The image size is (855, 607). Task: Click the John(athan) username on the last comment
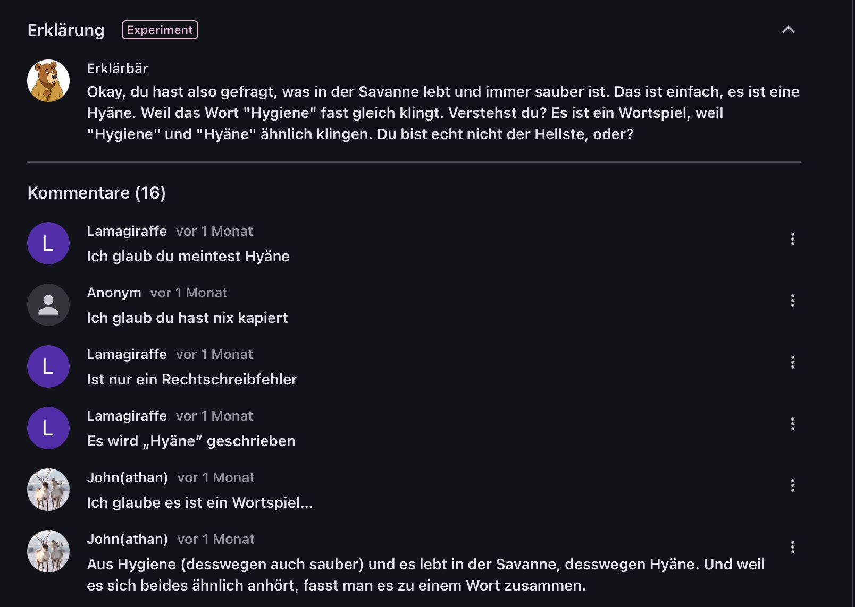pyautogui.click(x=127, y=539)
